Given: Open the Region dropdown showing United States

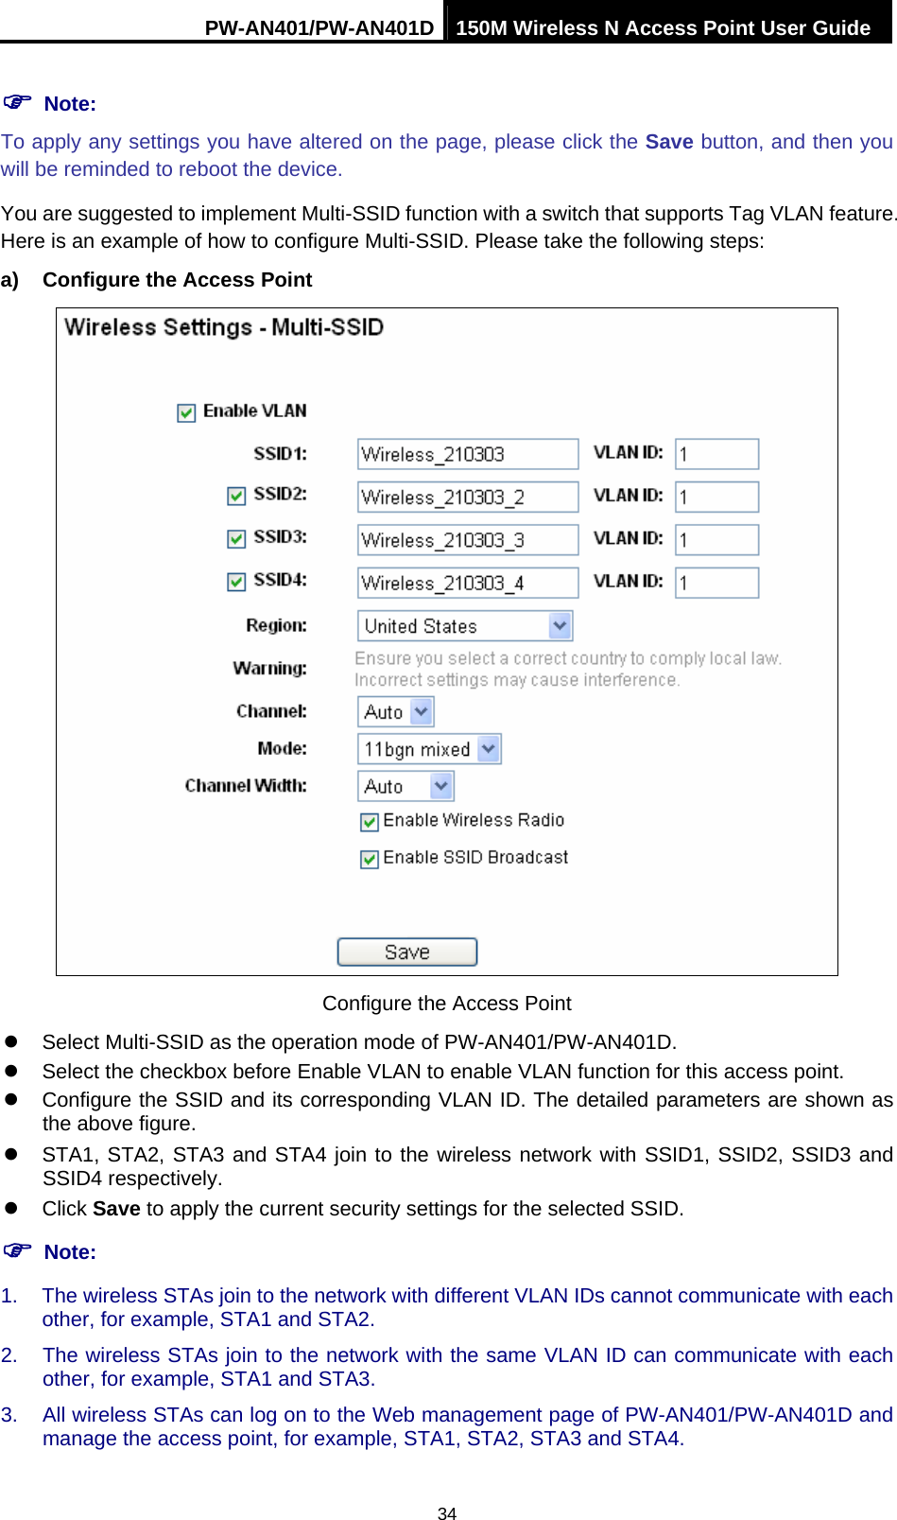Looking at the screenshot, I should point(465,626).
